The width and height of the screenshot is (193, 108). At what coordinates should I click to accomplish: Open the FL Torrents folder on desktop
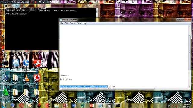pyautogui.click(x=37, y=94)
